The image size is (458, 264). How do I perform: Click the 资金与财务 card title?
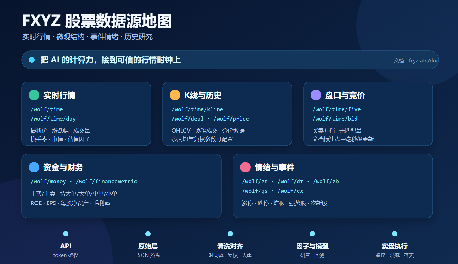click(63, 167)
